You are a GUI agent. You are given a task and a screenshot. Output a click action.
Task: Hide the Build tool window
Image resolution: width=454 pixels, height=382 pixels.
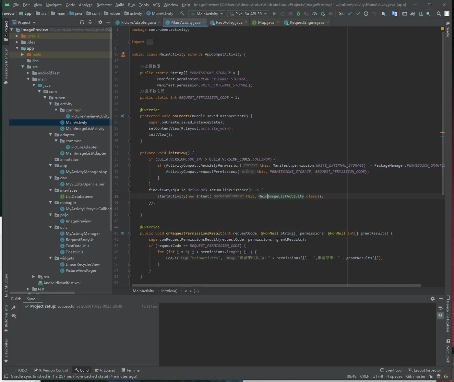(441, 299)
